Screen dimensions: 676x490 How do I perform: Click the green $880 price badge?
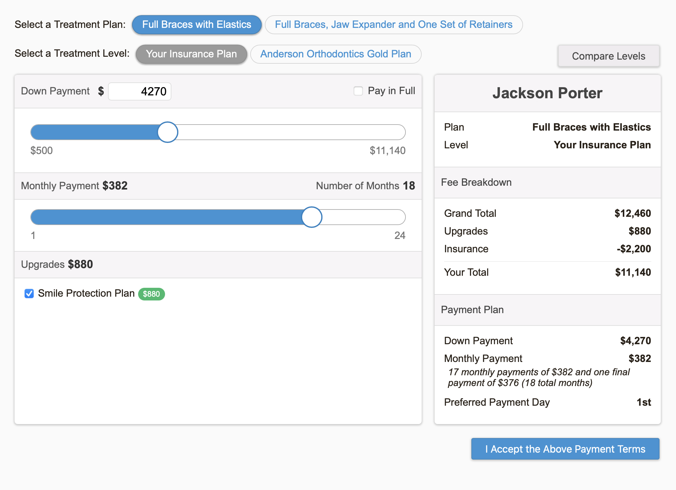click(151, 294)
